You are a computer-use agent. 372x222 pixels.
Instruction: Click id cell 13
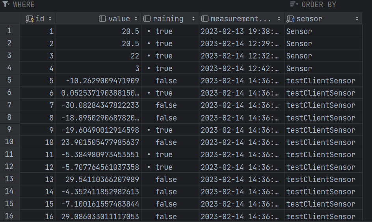38,179
